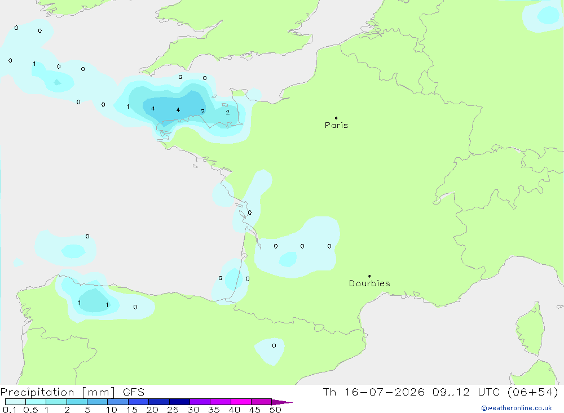Click the UTC label
Viewport: 564px width, 413px height.
click(x=489, y=392)
